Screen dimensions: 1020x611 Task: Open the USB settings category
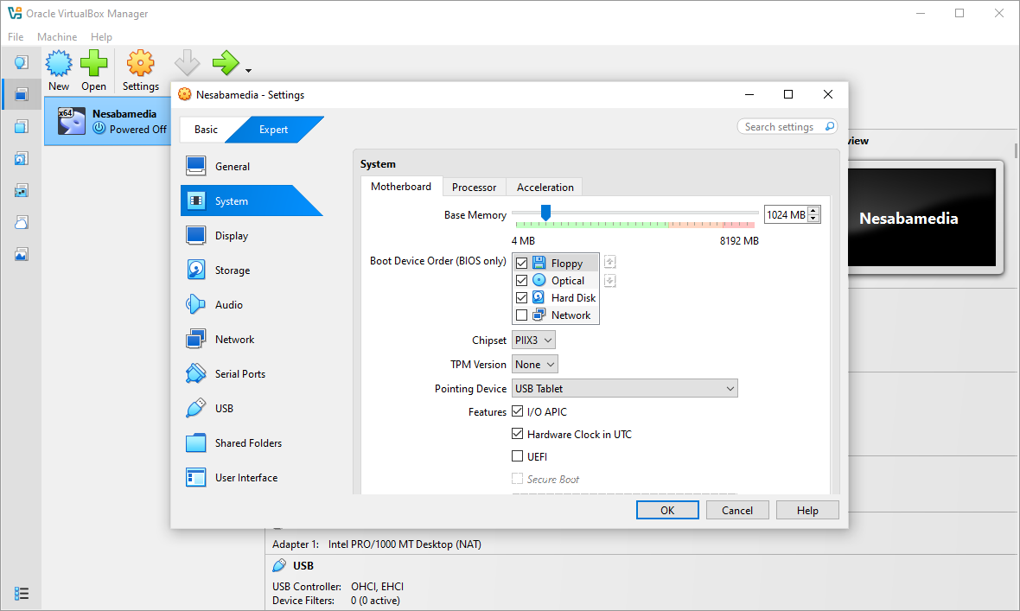(x=224, y=409)
